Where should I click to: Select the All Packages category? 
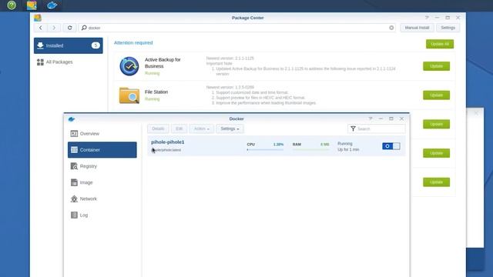click(69, 62)
